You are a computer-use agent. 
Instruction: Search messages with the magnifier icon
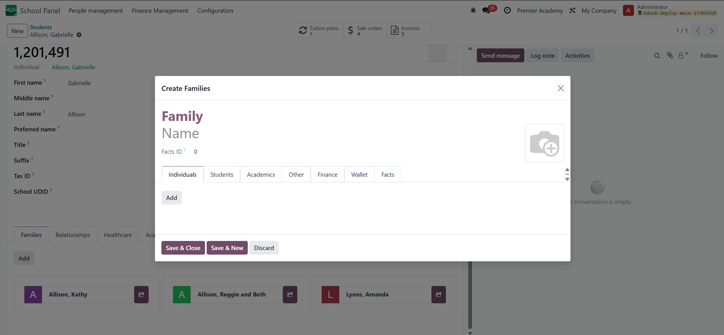[657, 56]
